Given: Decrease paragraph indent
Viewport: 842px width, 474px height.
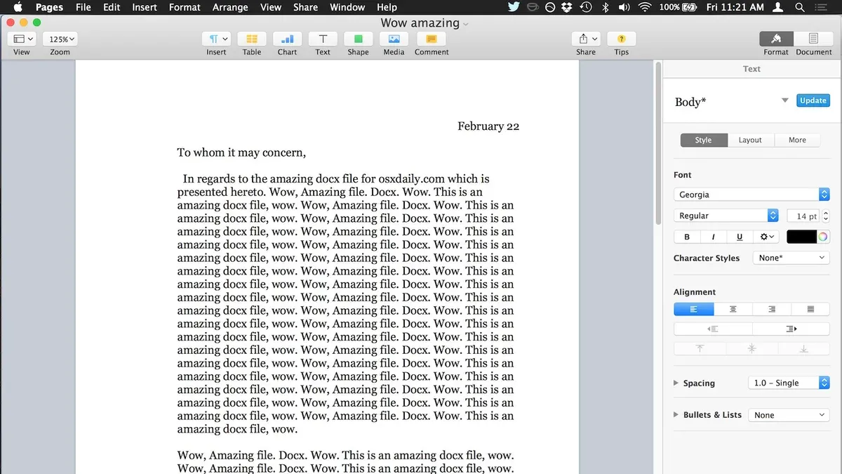Looking at the screenshot, I should [x=713, y=329].
